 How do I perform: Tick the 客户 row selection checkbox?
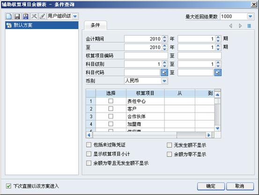click(x=111, y=109)
